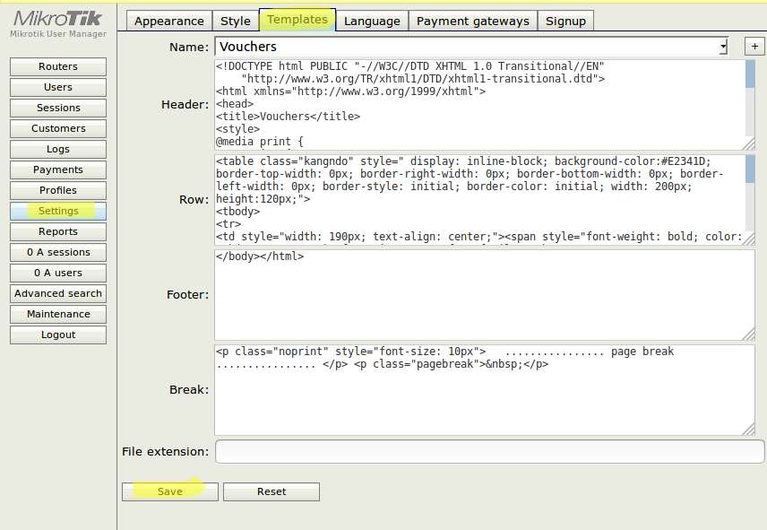The height and width of the screenshot is (530, 767).
Task: Click the plus icon to add a template
Action: [754, 47]
